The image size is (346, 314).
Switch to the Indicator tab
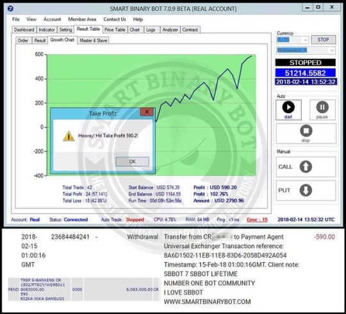(47, 30)
